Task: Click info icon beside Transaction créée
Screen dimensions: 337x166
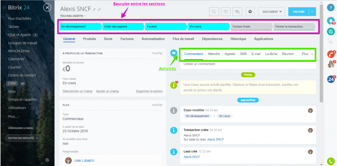Action: pos(174,130)
